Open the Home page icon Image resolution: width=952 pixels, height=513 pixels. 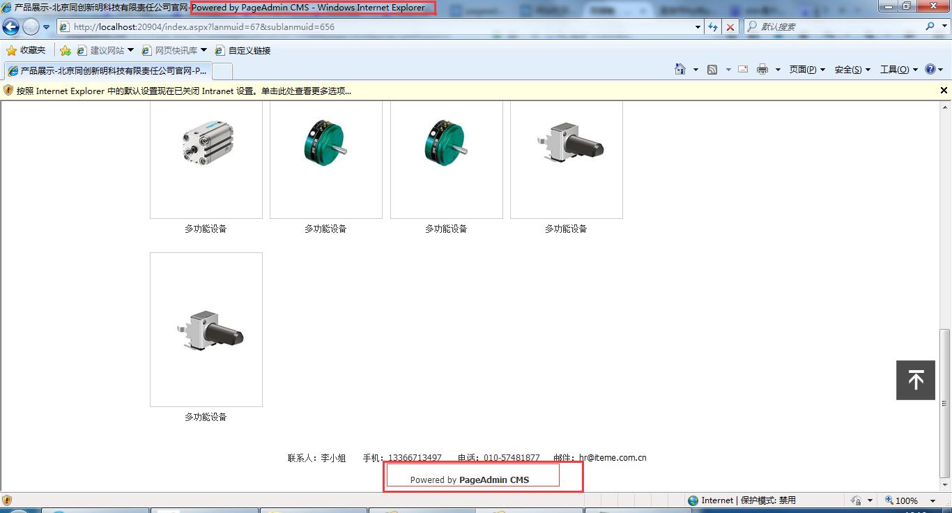pyautogui.click(x=680, y=69)
